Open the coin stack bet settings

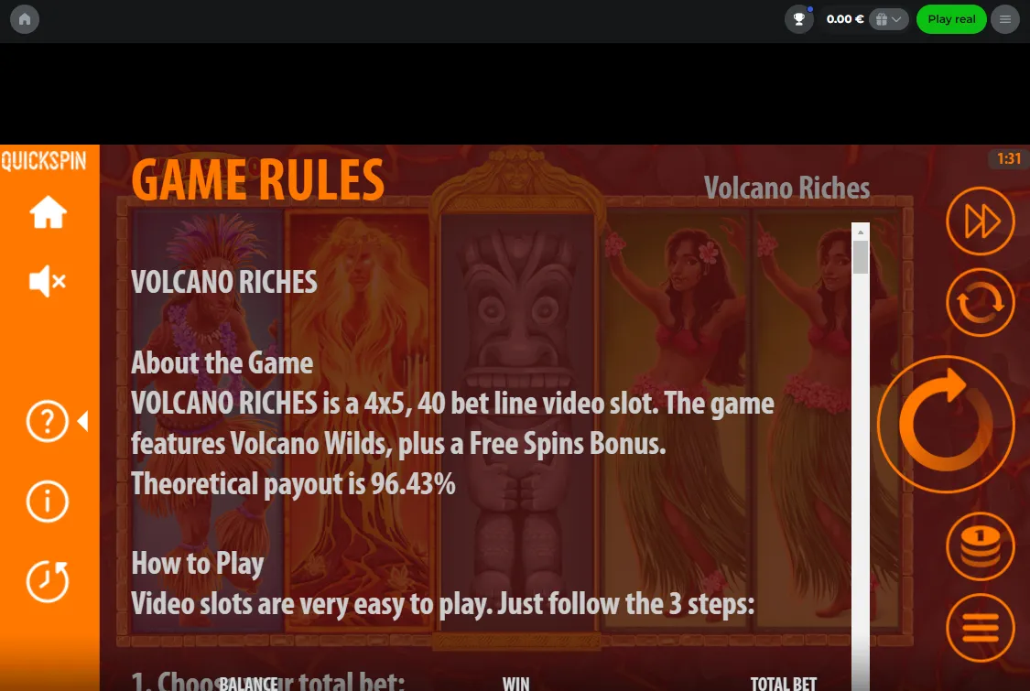coord(981,546)
